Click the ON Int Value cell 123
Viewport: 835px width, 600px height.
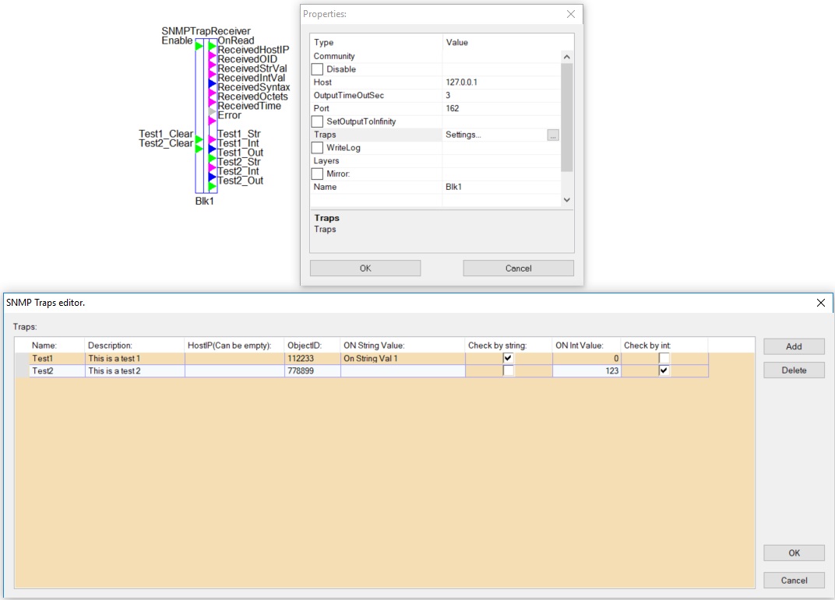tap(587, 370)
